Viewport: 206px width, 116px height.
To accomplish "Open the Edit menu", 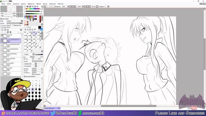I will coord(9,4).
